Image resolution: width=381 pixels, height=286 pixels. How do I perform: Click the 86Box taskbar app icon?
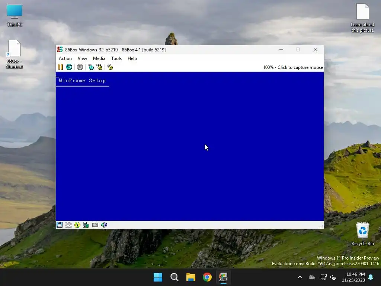[x=223, y=277]
